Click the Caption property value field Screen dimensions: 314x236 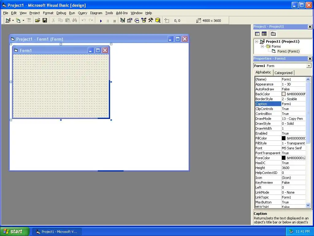click(x=293, y=104)
